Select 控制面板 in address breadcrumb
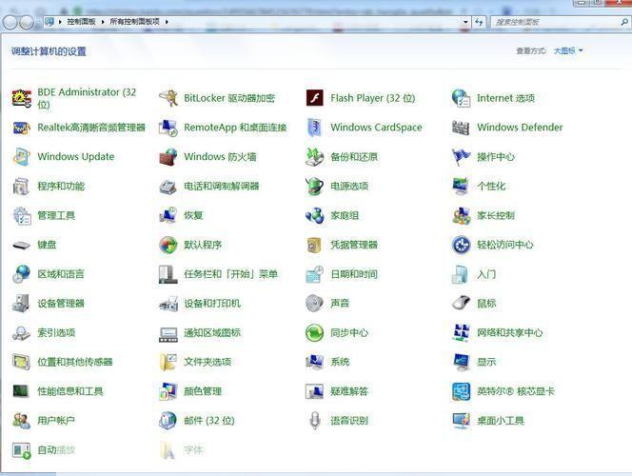Viewport: 632px width, 476px height. tap(81, 22)
